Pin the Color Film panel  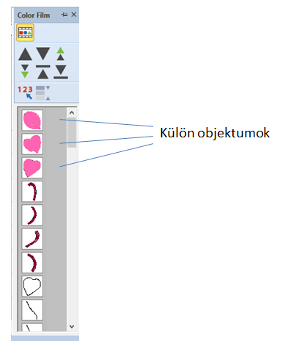click(x=65, y=15)
